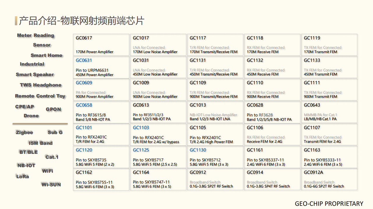The height and width of the screenshot is (209, 373).
Task: Select 'T/R FEM for 2.4G w/ bypass'
Action: click(156, 142)
